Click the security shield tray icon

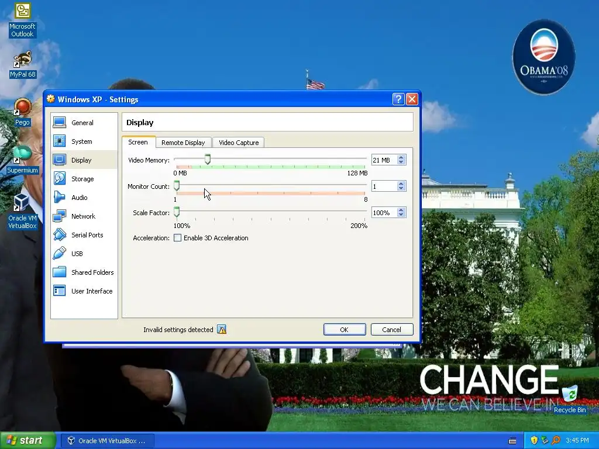point(534,440)
